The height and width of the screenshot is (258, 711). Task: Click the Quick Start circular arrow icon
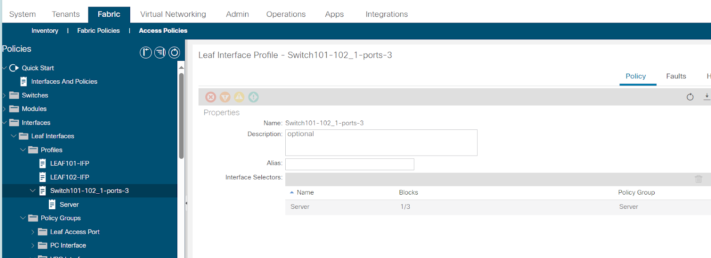14,68
